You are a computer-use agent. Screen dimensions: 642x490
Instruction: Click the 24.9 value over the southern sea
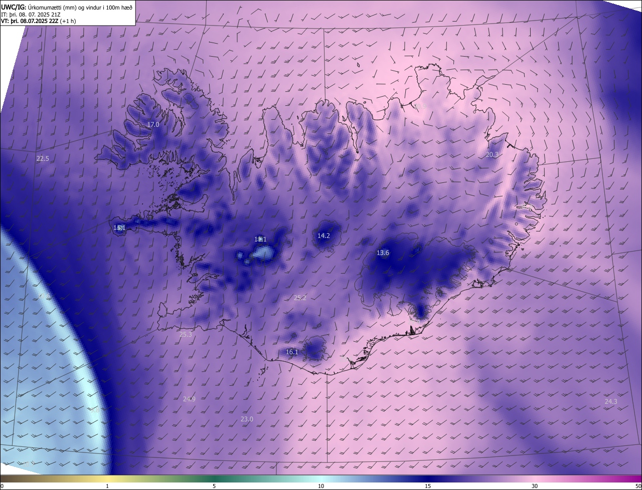[189, 399]
